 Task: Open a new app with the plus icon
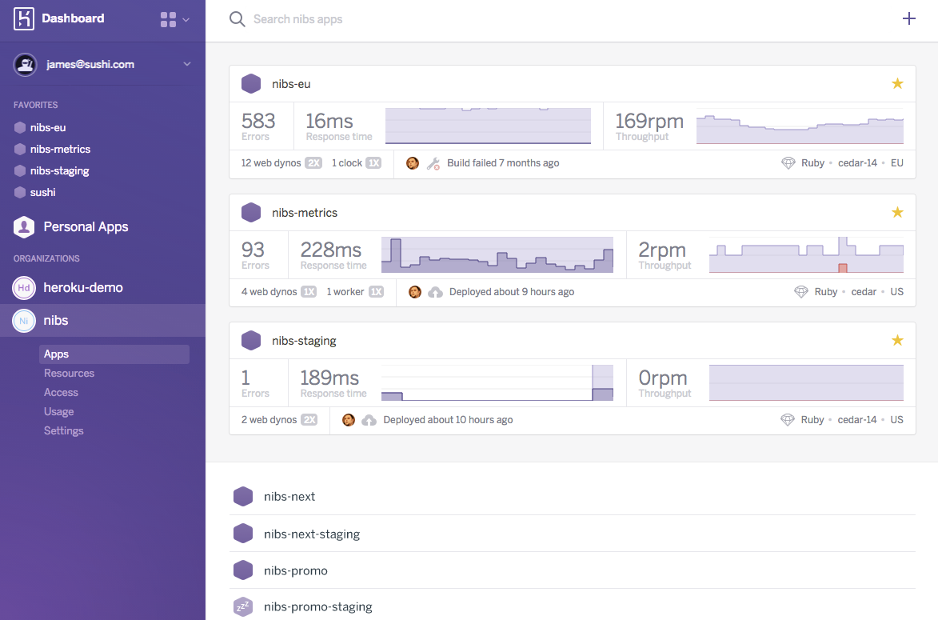909,18
